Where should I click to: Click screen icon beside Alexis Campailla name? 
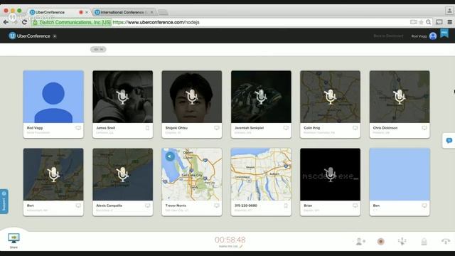147,206
